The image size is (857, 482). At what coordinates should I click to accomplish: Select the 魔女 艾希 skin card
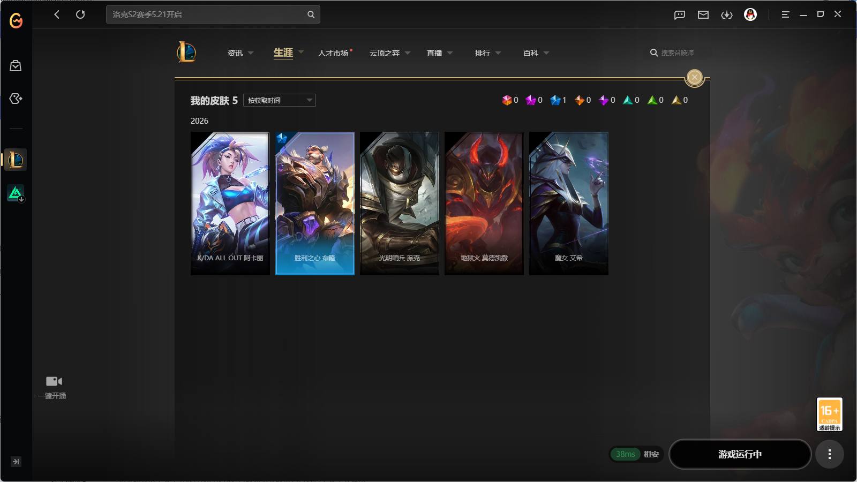click(x=569, y=204)
